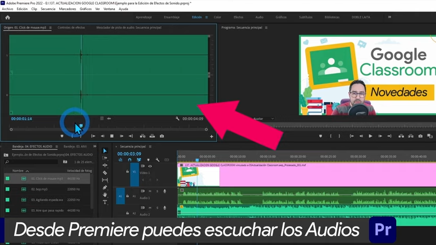Click new bin icon in project panel
The height and width of the screenshot is (245, 436).
click(65, 162)
